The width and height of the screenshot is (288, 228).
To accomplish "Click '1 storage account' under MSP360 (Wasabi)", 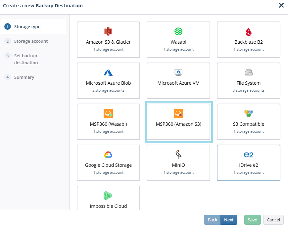I will point(108,131).
